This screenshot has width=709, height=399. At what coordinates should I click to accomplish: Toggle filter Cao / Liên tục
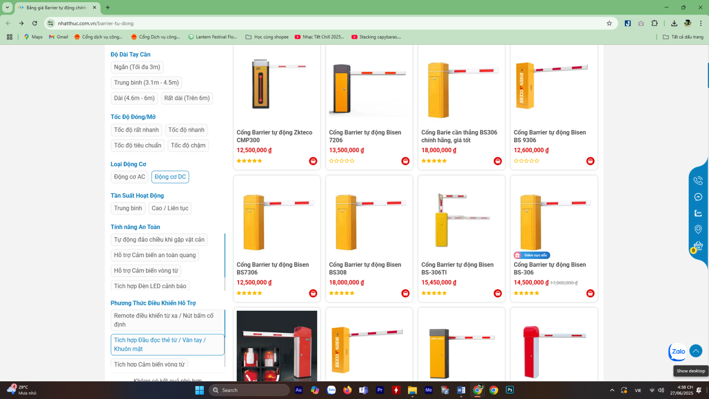[x=170, y=208]
